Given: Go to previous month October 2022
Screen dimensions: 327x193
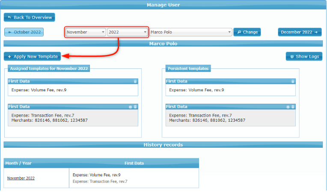Looking at the screenshot, I should [x=24, y=32].
